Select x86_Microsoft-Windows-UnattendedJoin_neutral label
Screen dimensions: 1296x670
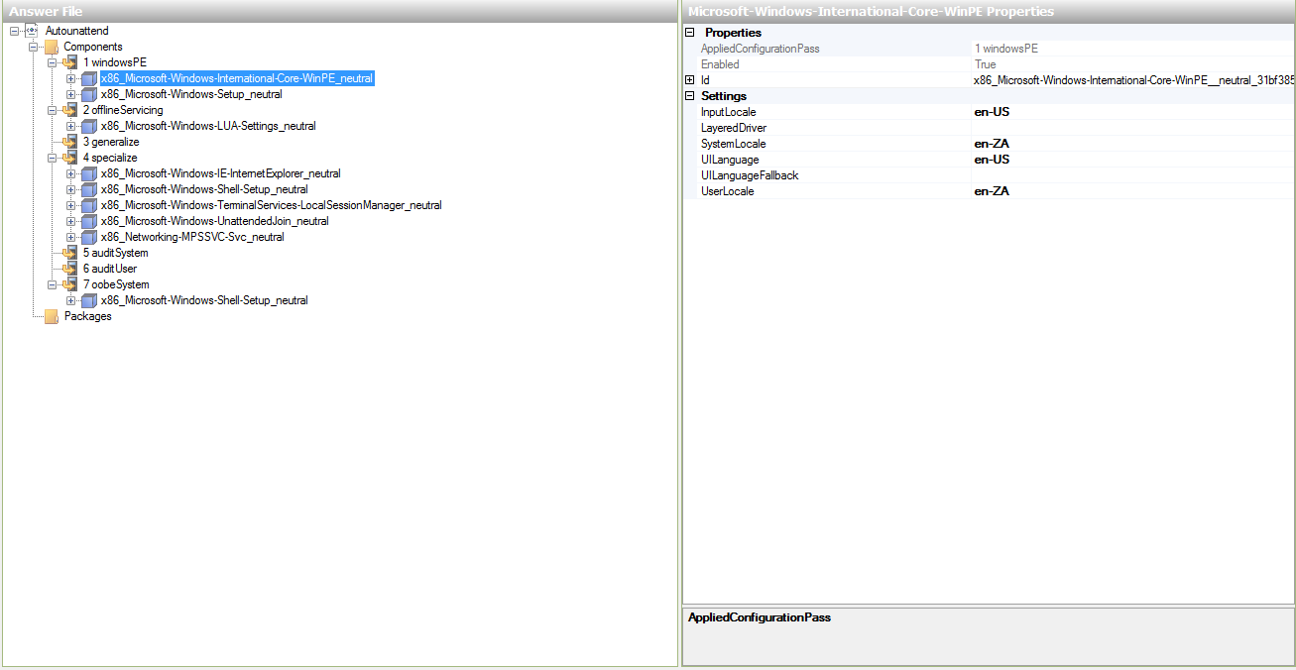214,221
